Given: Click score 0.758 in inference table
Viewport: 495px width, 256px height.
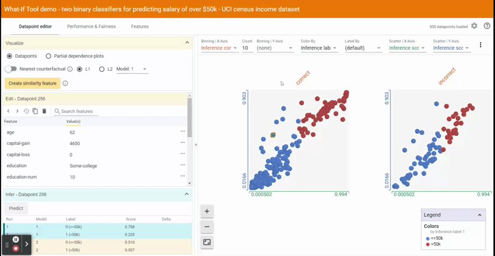Looking at the screenshot, I should click(x=130, y=227).
